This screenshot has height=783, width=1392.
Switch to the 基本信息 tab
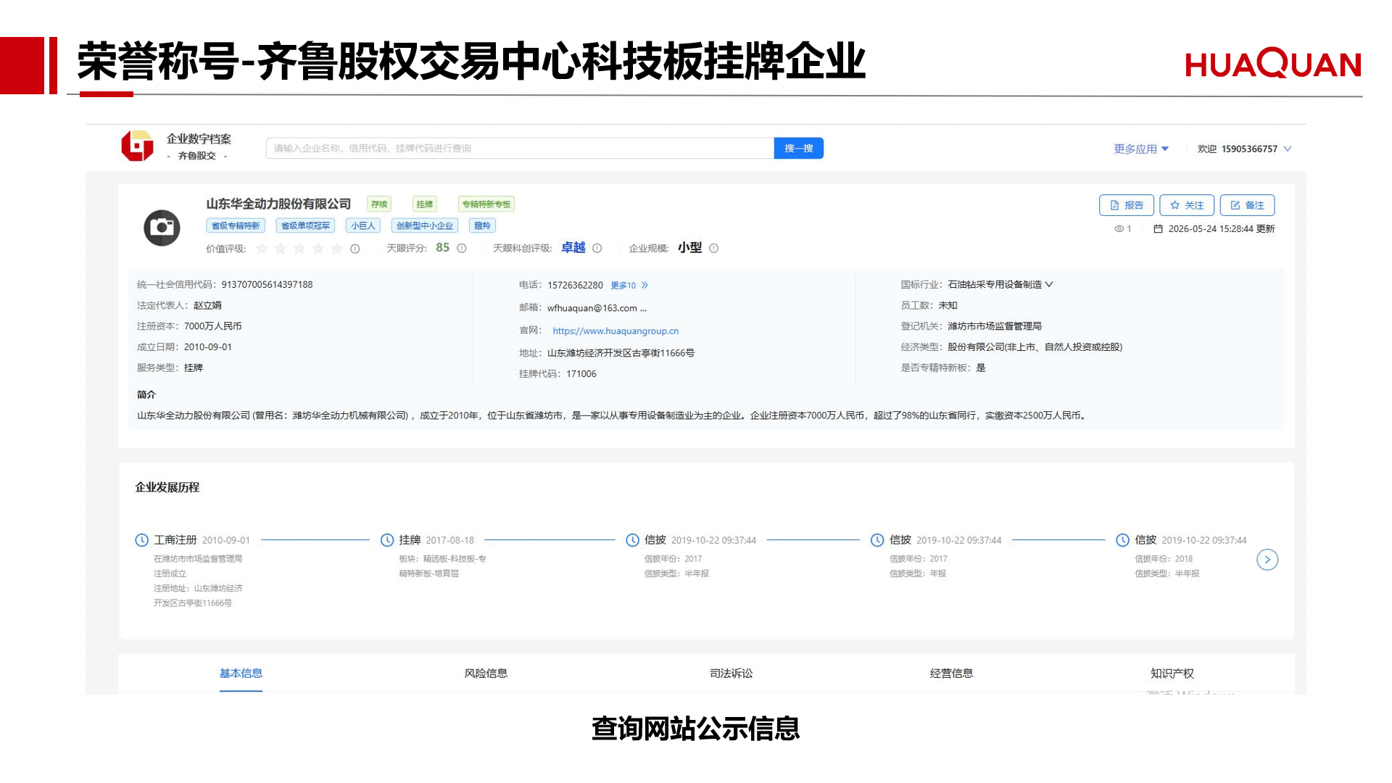pos(241,674)
